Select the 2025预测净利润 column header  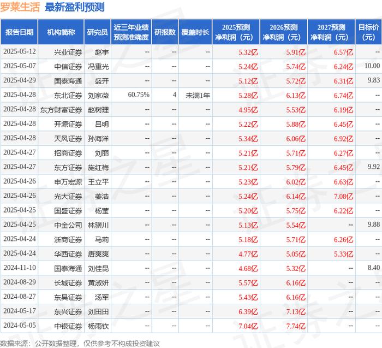point(236,32)
